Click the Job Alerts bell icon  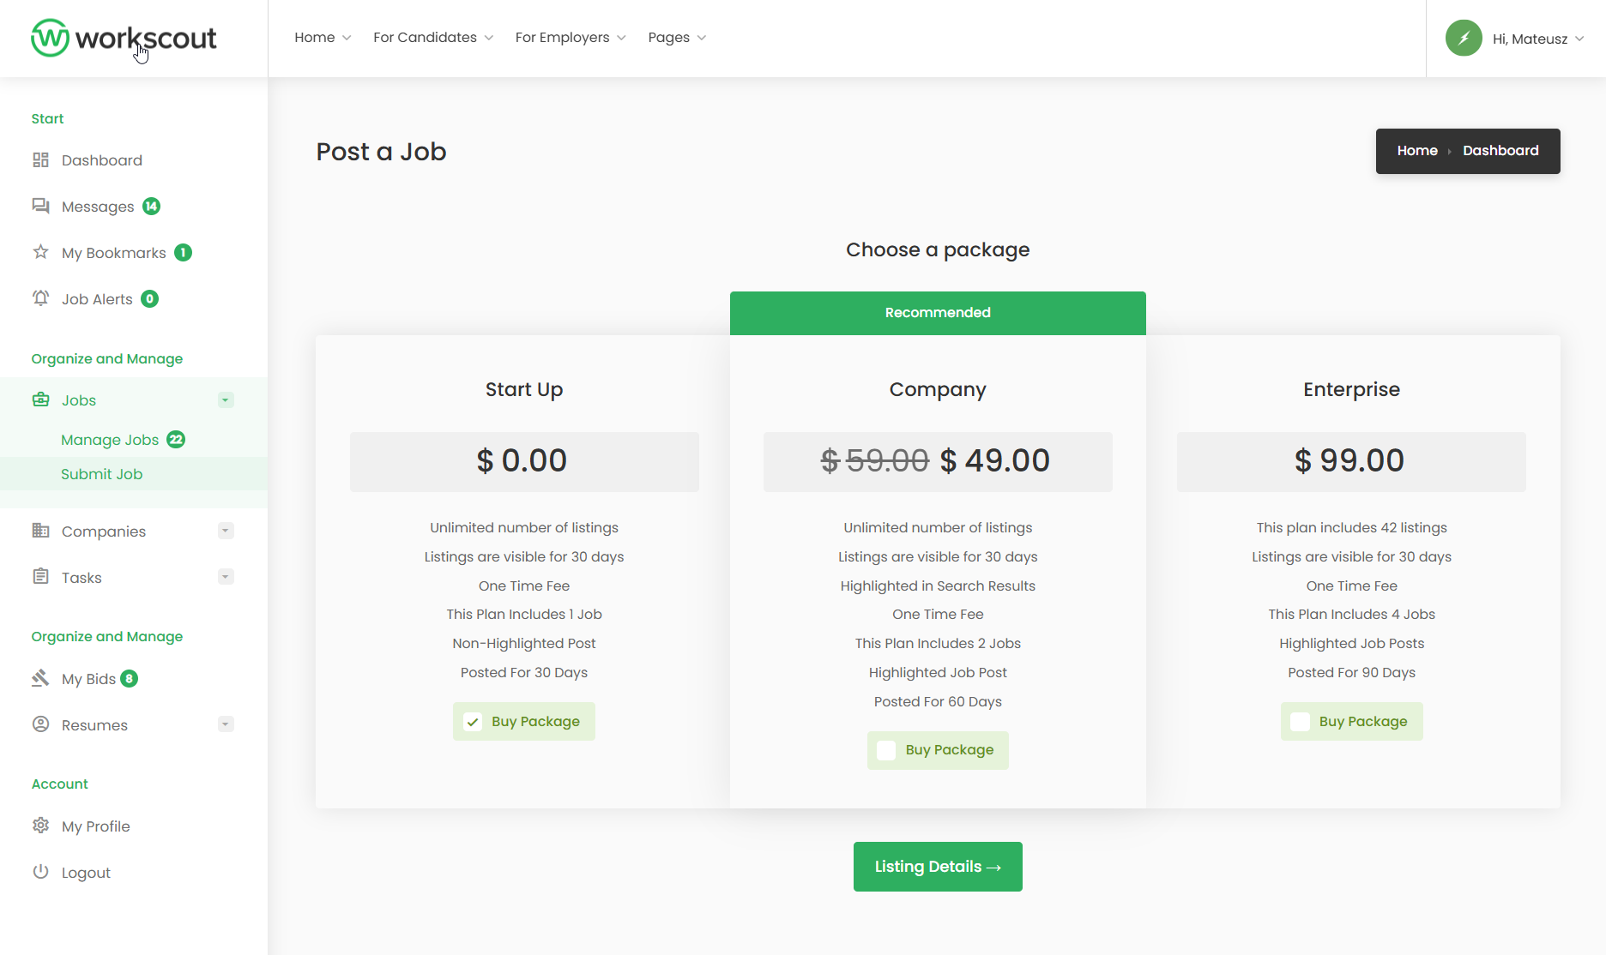click(x=40, y=298)
